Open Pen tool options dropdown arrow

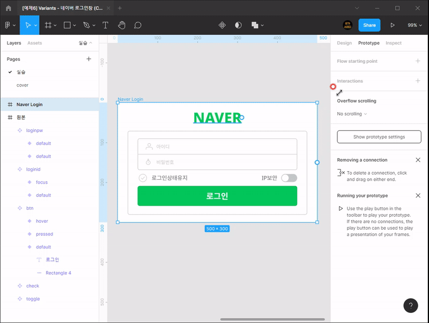pyautogui.click(x=94, y=25)
